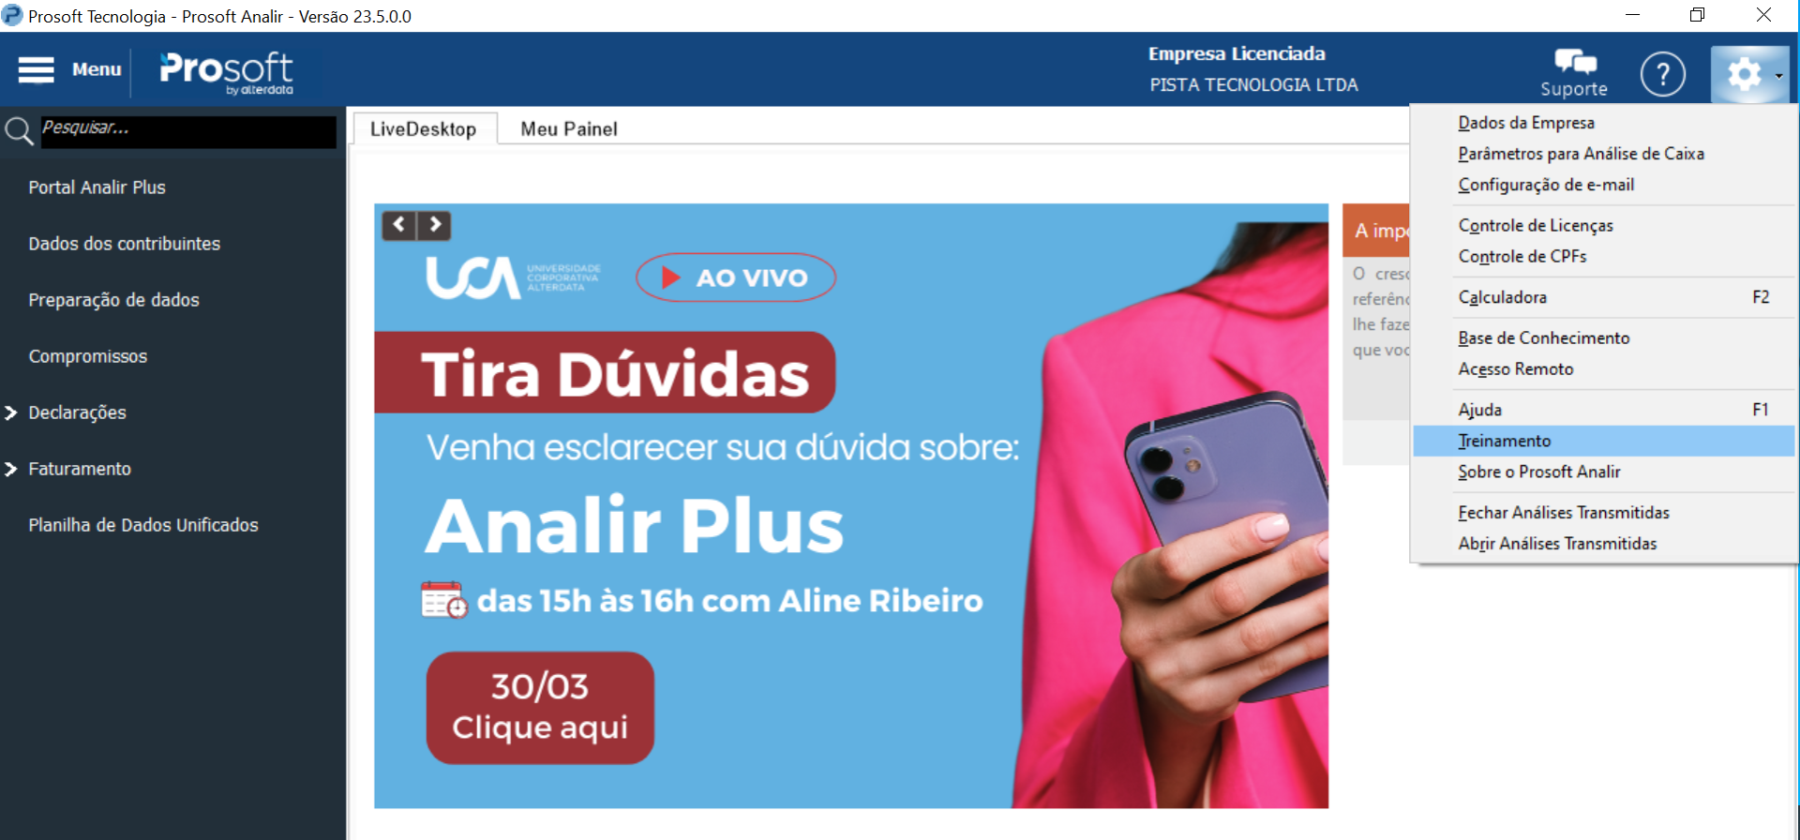Click the AO VIVO button
Image resolution: width=1800 pixels, height=840 pixels.
[736, 277]
